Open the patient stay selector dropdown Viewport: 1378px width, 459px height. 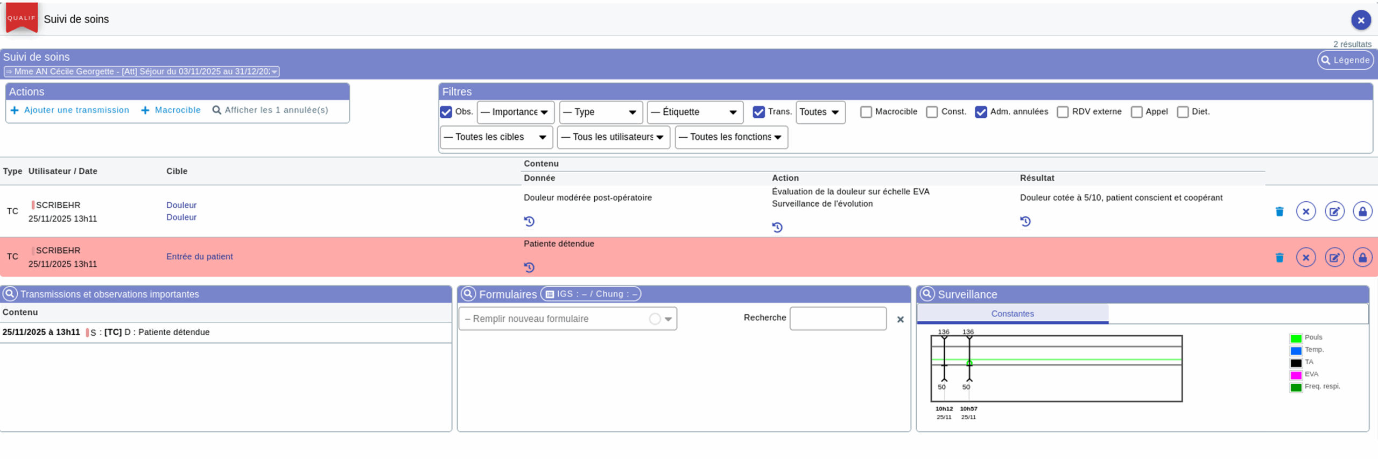coord(142,72)
